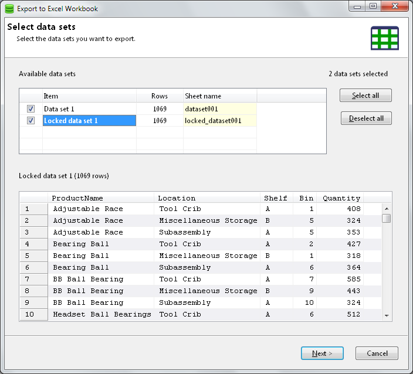
Task: Click the Quantity column header
Action: 341,198
